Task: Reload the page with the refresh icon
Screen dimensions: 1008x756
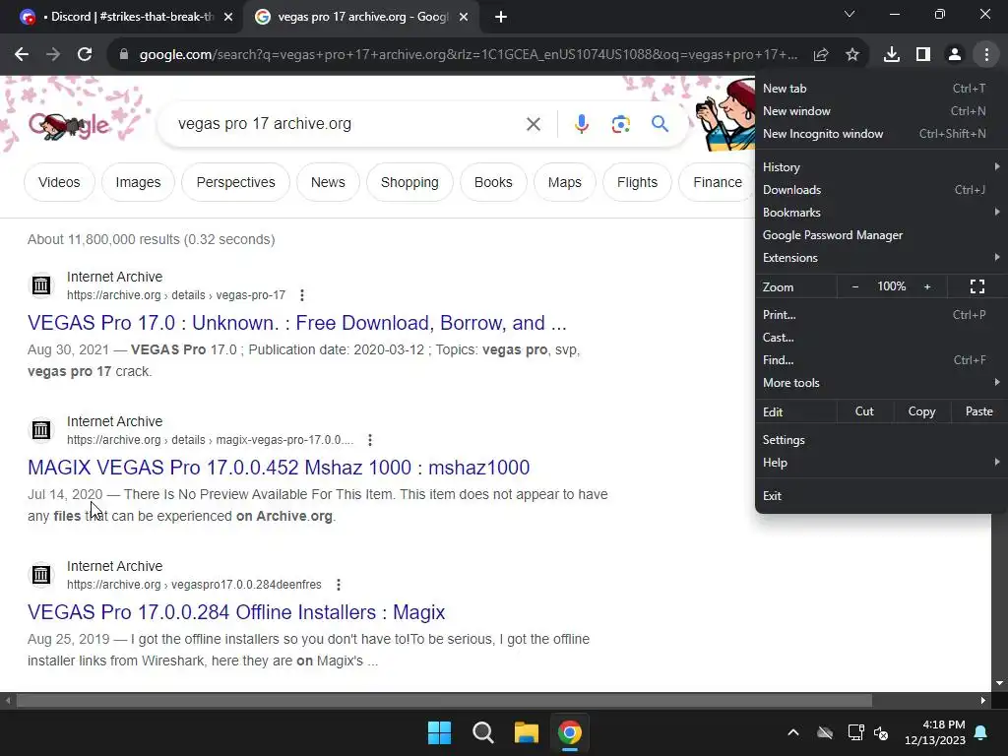Action: pos(85,55)
